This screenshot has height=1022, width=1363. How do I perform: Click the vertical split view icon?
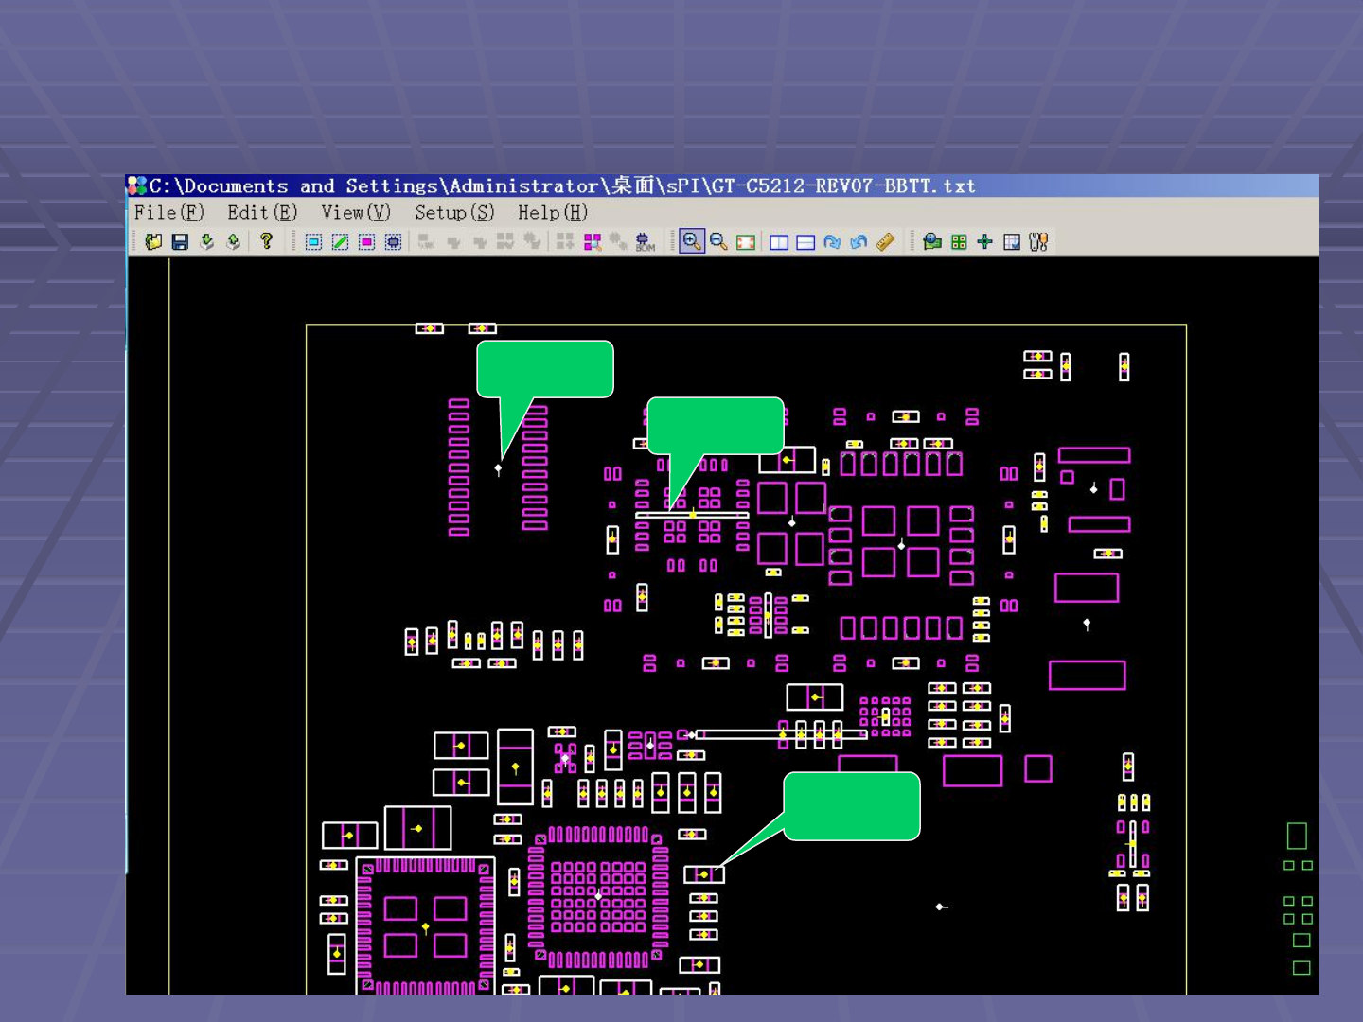coord(779,242)
